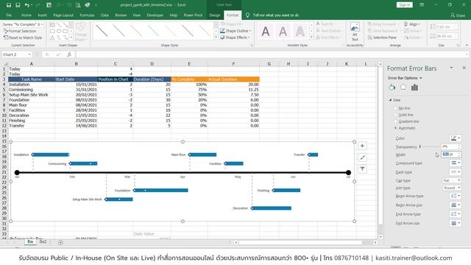Open the Fill & Line tab icon
The image size is (471, 265).
tap(392, 88)
